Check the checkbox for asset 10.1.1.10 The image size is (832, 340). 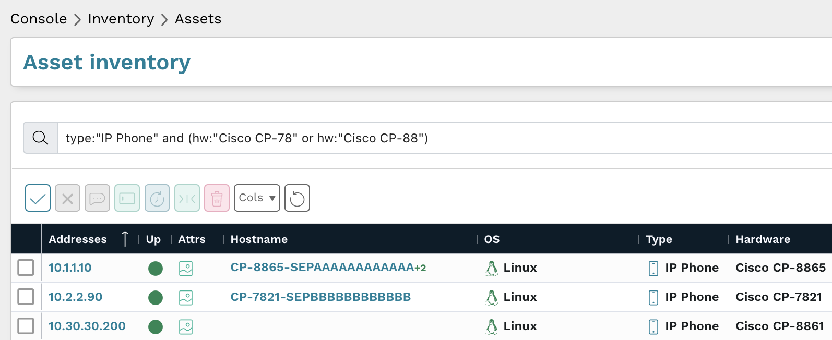point(26,267)
